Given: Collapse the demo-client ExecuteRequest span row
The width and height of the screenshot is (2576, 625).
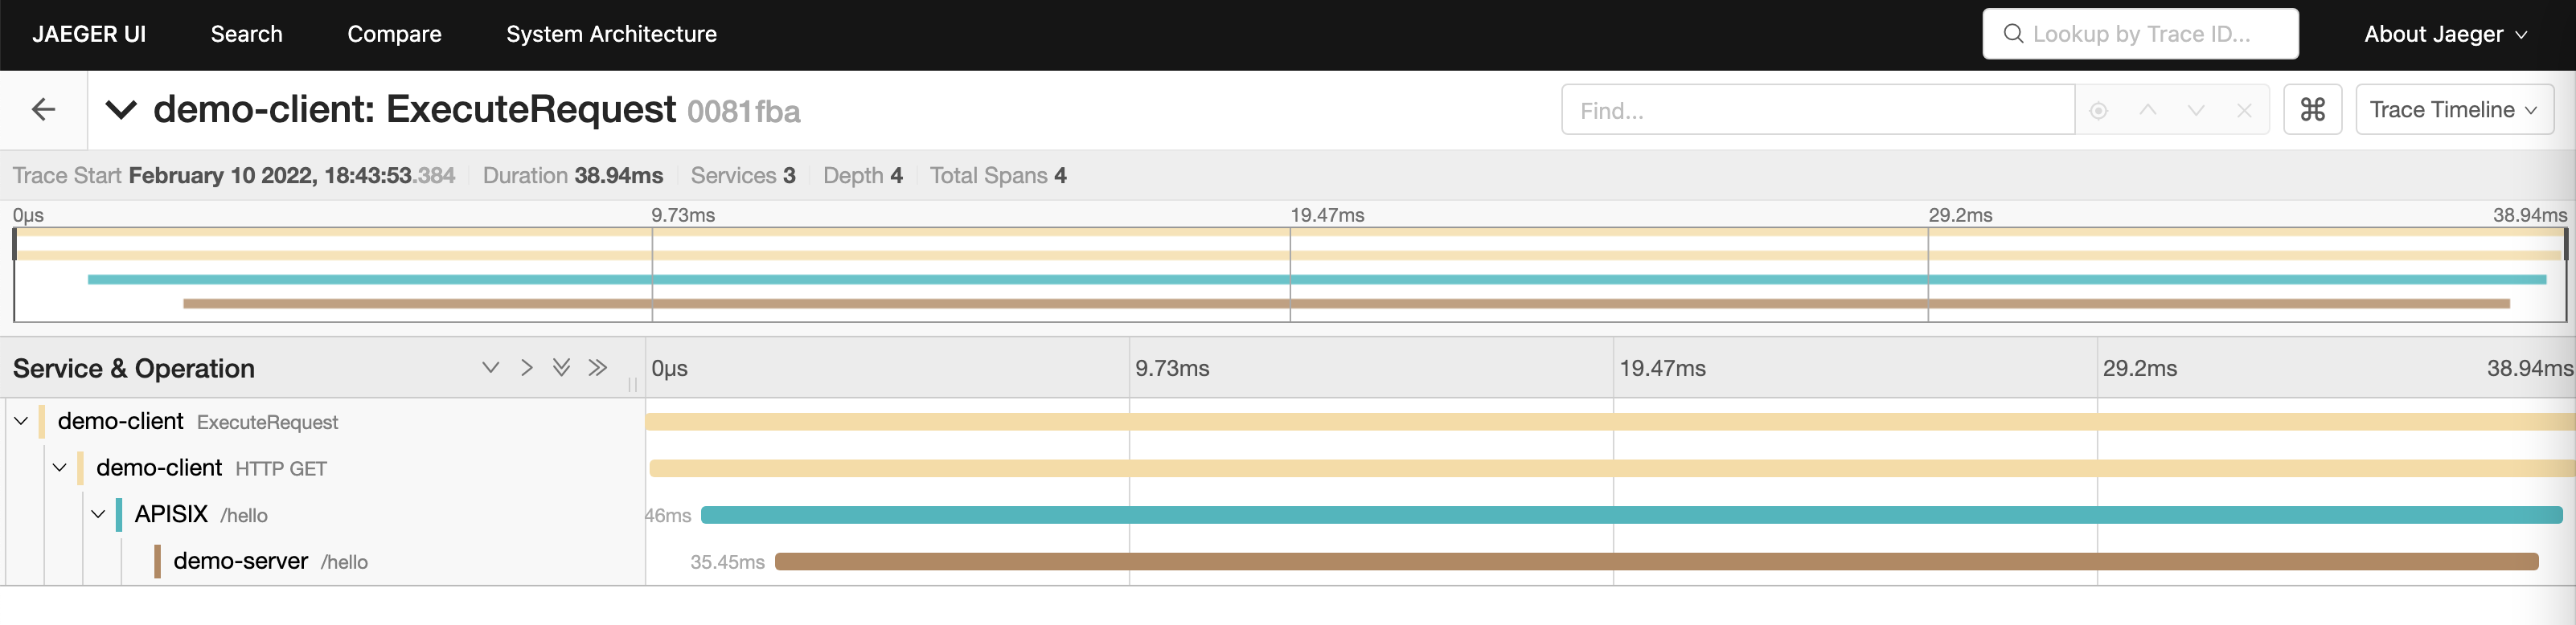Looking at the screenshot, I should coord(21,421).
